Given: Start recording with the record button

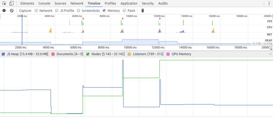Looking at the screenshot, I should point(4,10).
